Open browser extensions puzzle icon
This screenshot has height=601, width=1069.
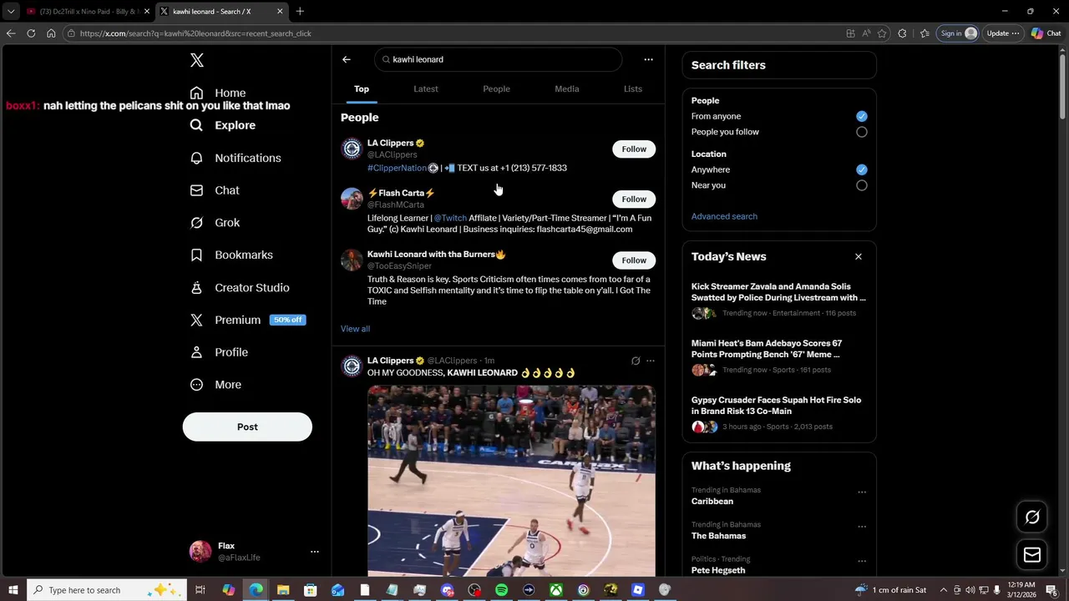[x=902, y=33]
